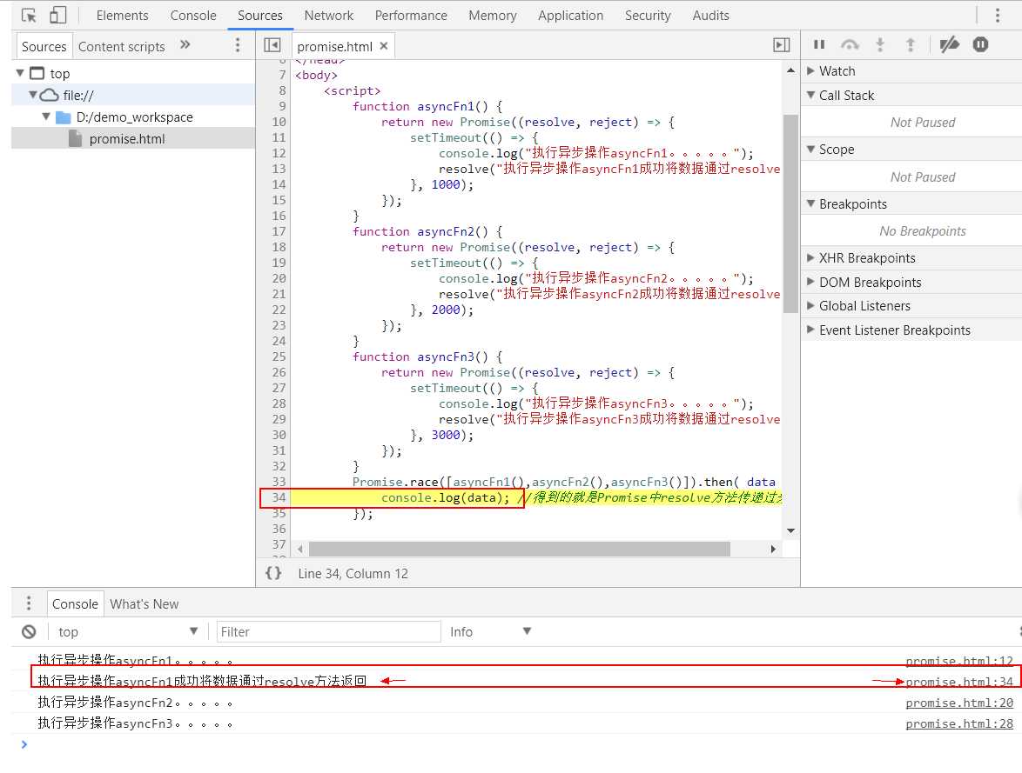This screenshot has width=1022, height=773.
Task: Toggle Deactivate breakpoints icon
Action: (x=949, y=44)
